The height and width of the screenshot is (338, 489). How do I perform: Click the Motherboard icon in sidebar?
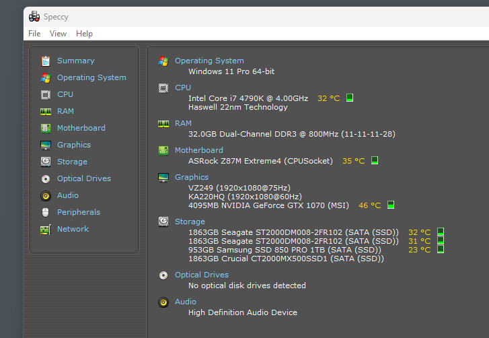point(46,128)
